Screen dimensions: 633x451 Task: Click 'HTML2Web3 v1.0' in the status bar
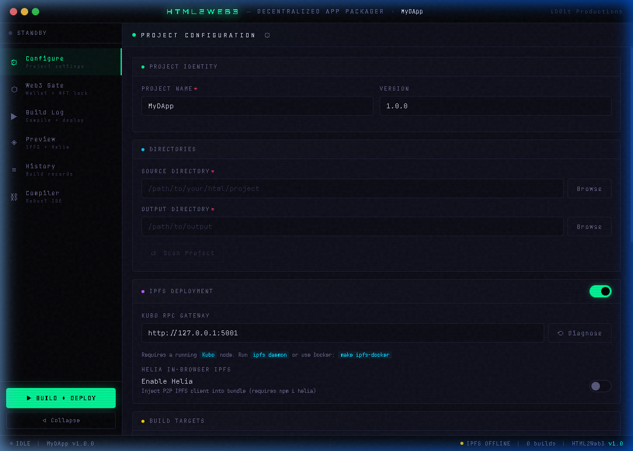coord(597,443)
